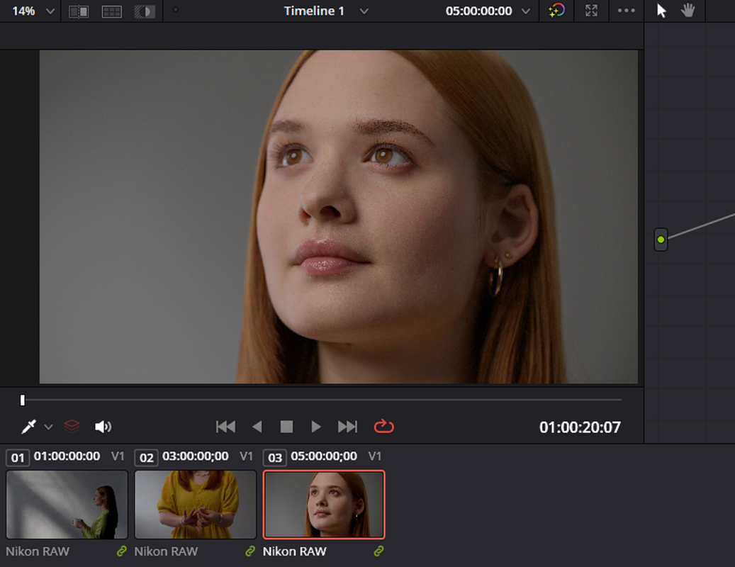
Task: Toggle loop playback
Action: click(x=384, y=427)
